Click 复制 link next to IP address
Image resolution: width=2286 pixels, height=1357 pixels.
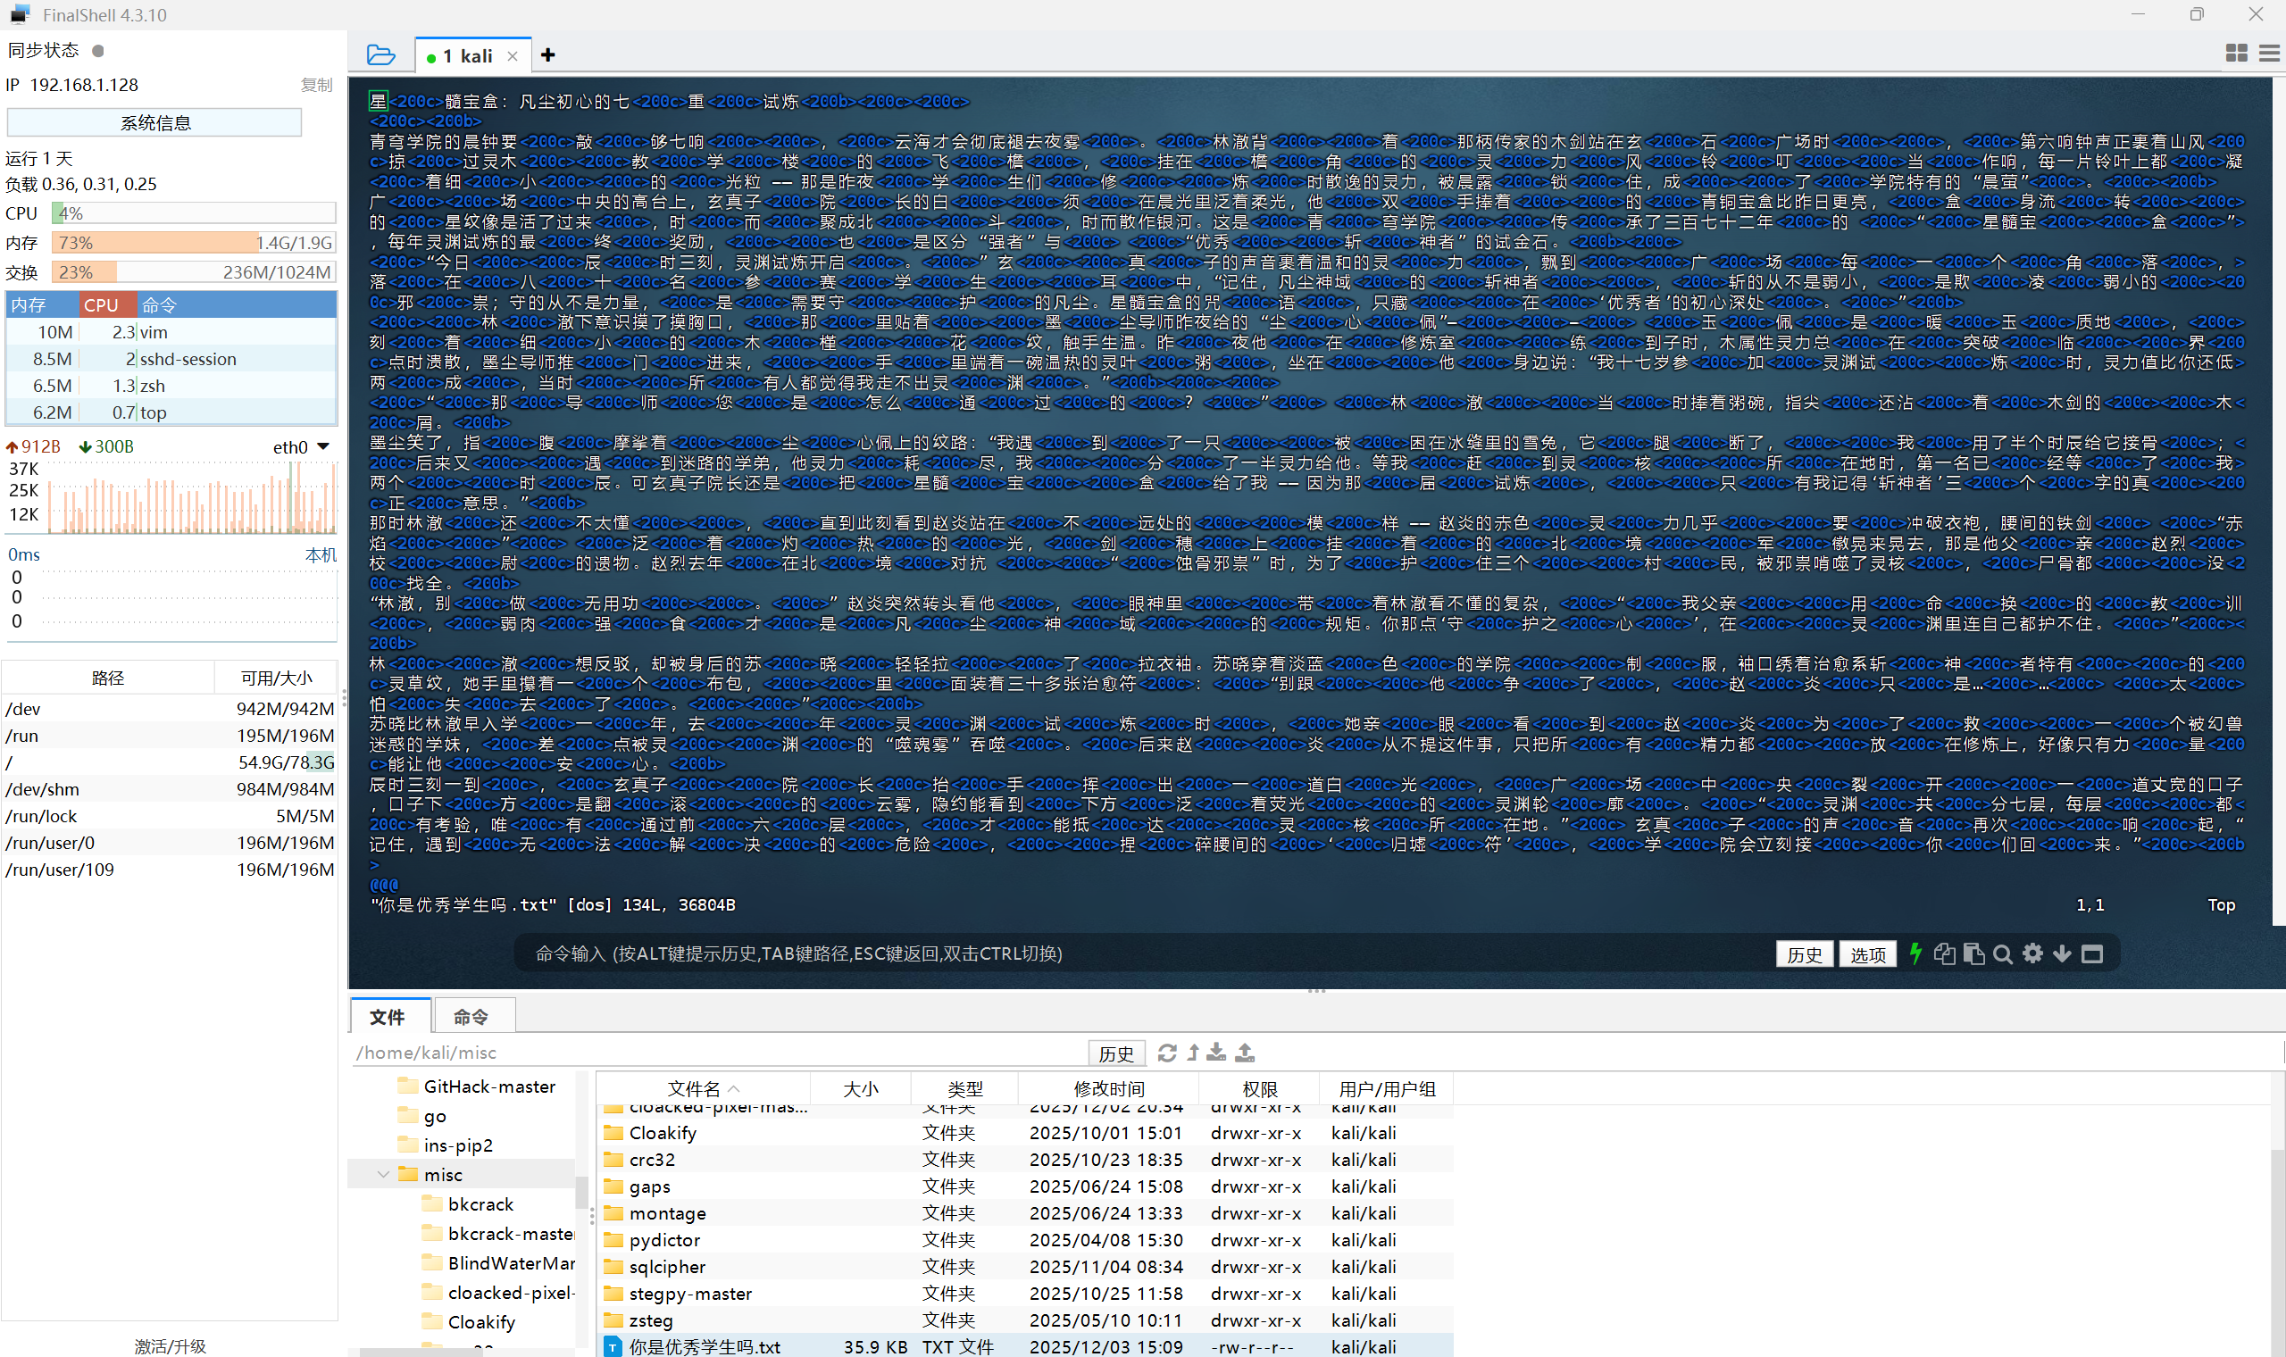coord(316,85)
